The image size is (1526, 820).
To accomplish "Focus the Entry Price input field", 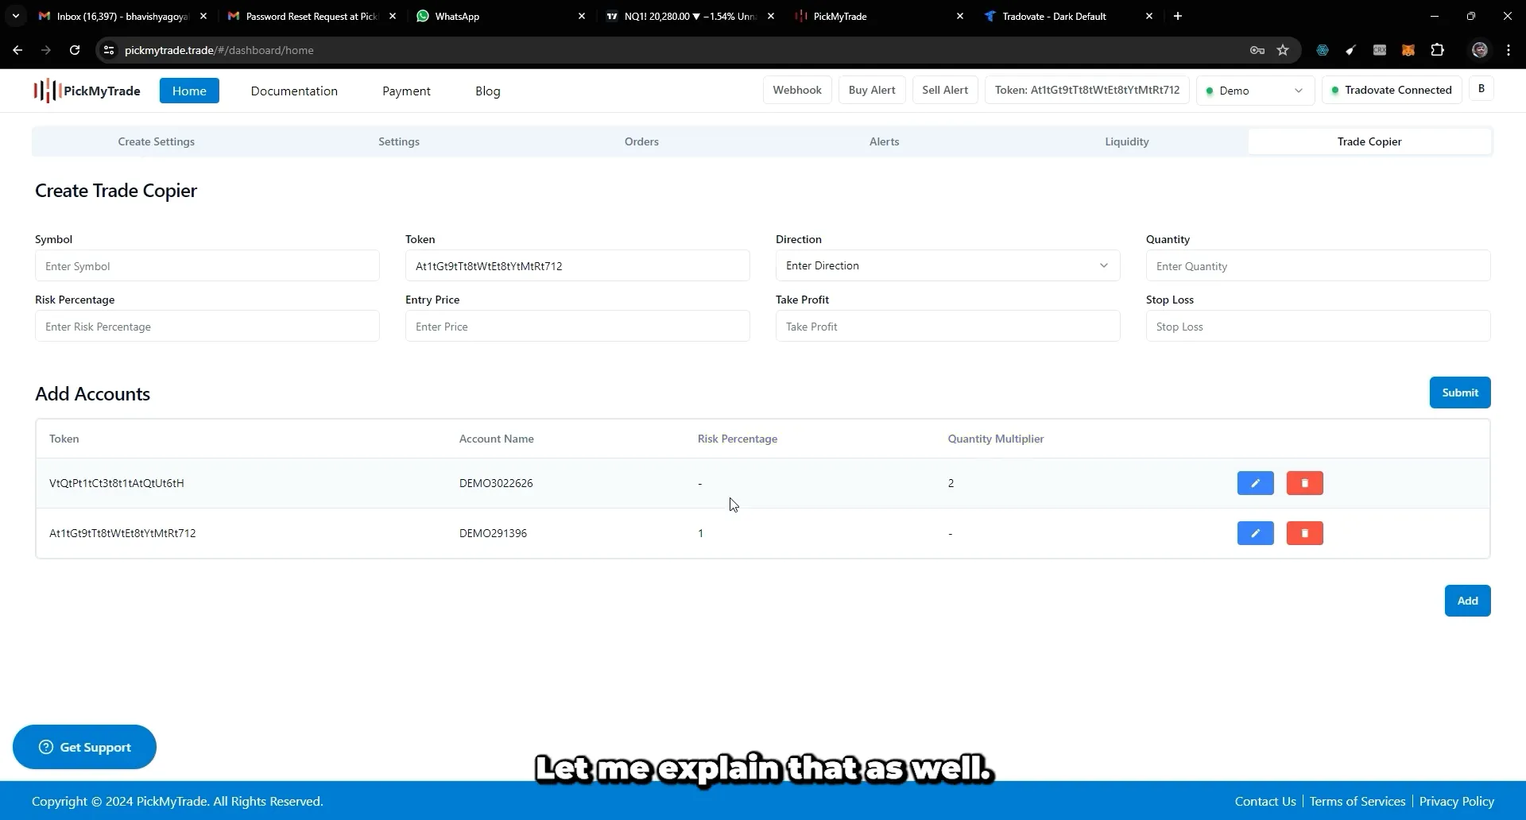I will [578, 326].
